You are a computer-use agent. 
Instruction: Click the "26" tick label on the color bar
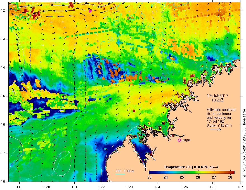click(x=198, y=177)
